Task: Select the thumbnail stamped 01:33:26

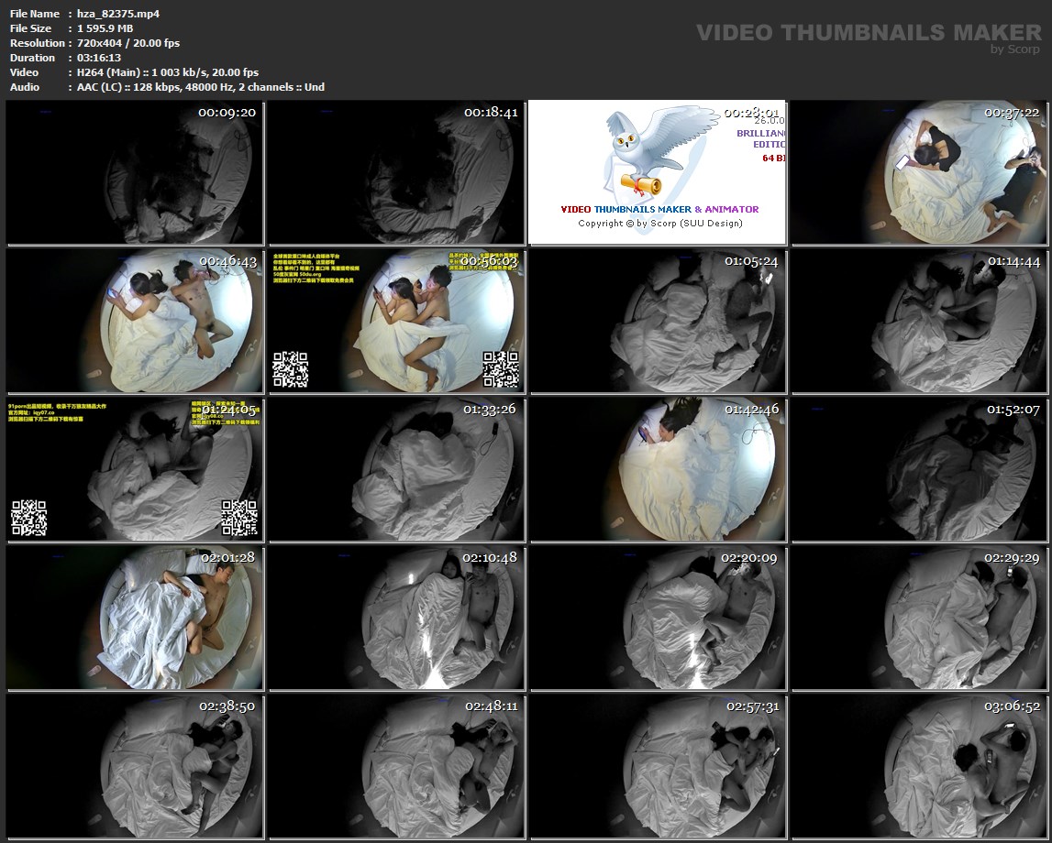Action: [396, 469]
